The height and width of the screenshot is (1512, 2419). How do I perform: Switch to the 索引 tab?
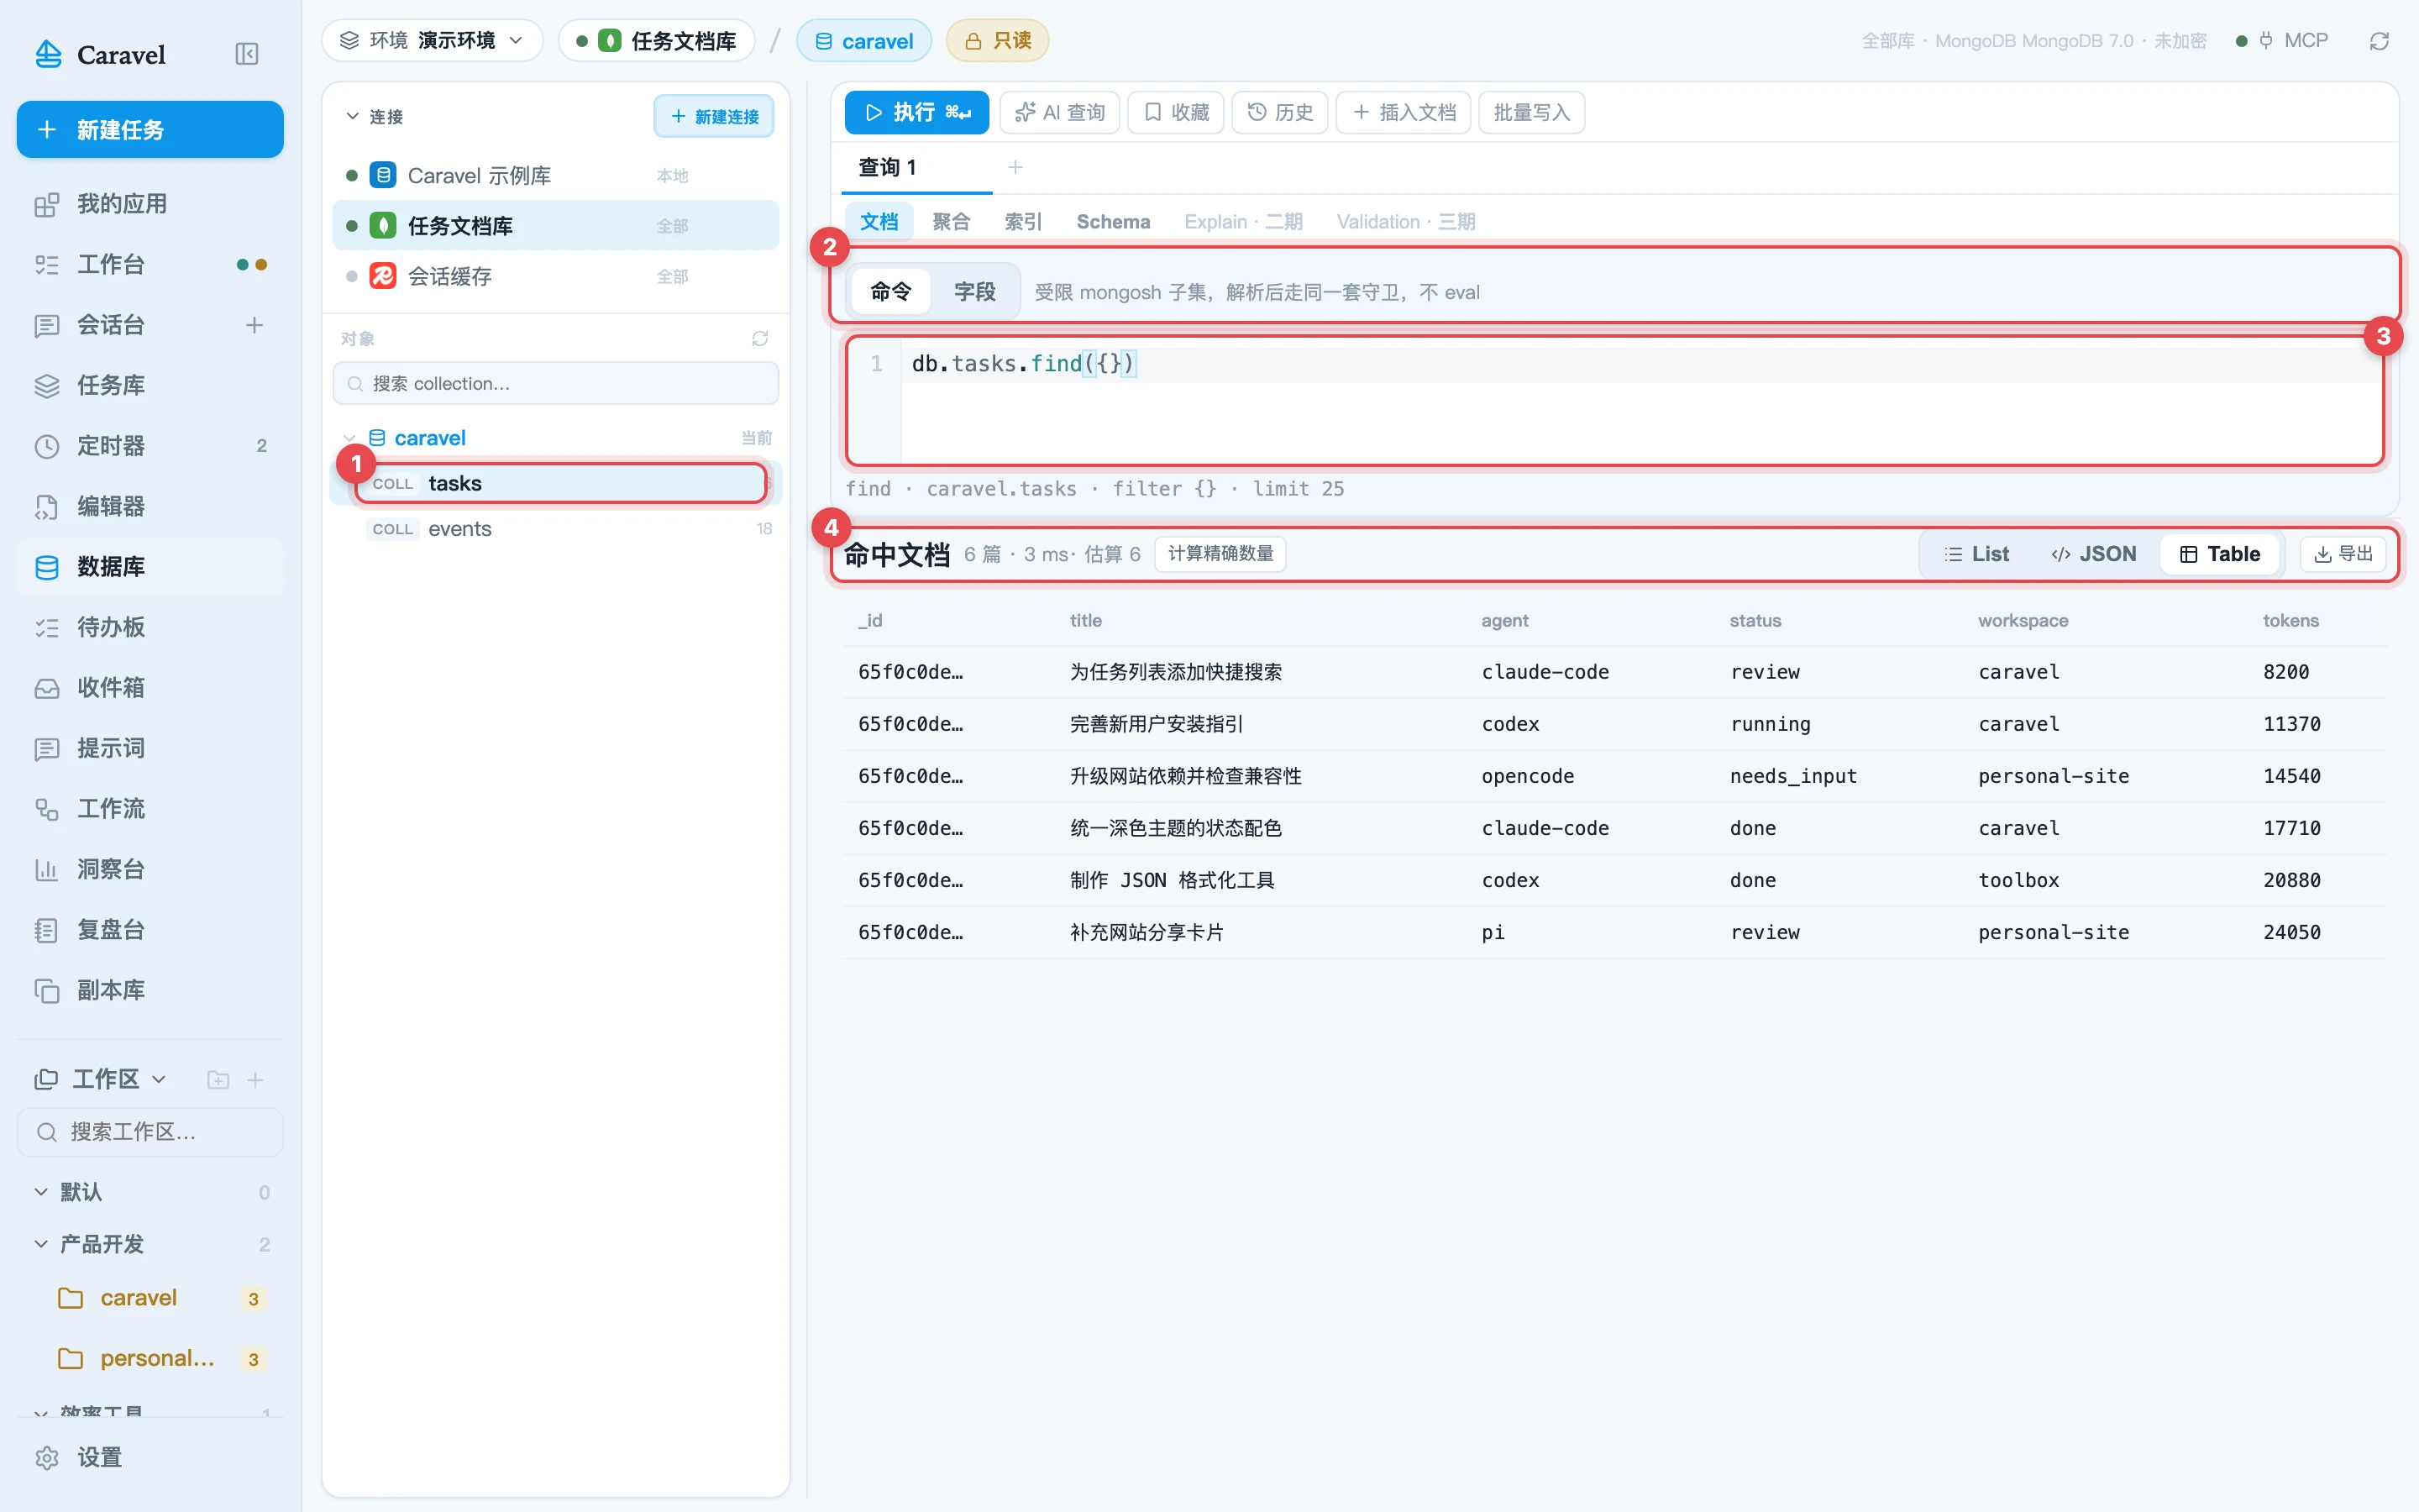(1022, 222)
